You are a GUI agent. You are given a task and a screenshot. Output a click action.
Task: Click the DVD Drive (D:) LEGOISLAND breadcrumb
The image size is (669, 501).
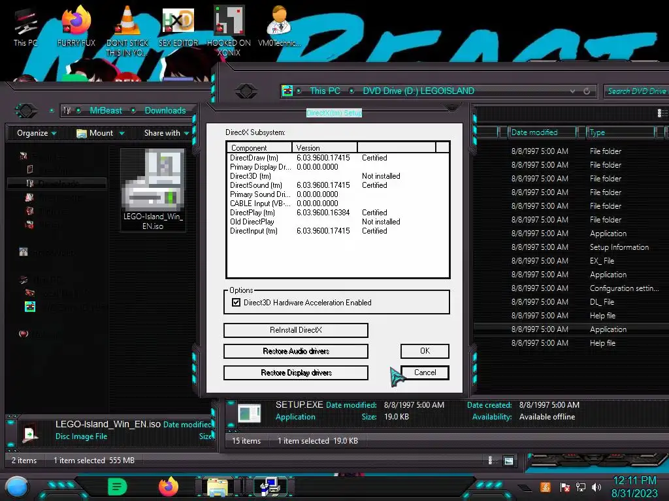point(418,91)
